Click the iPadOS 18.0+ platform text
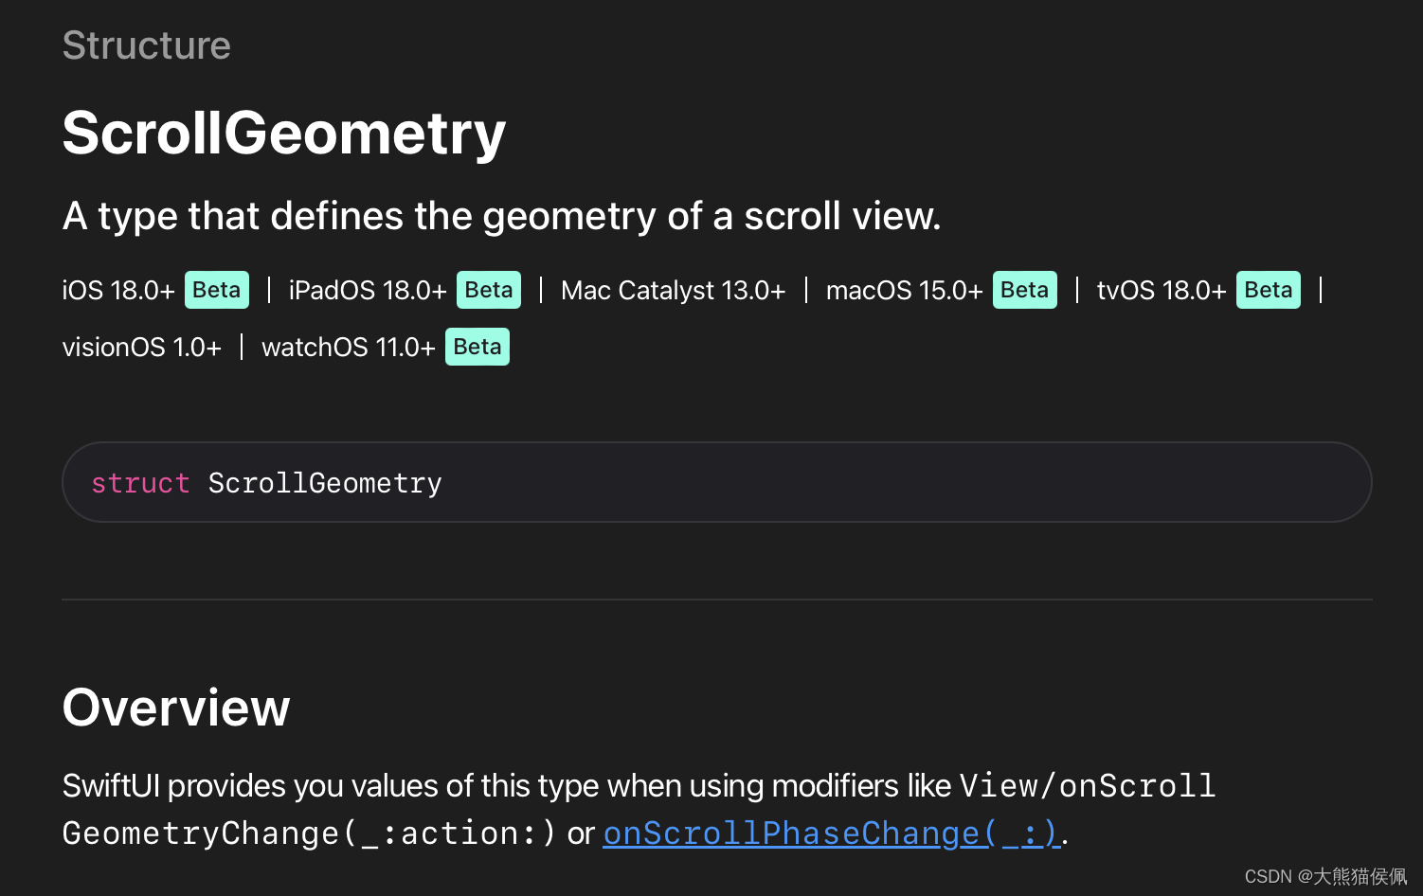Viewport: 1423px width, 896px height. click(x=368, y=290)
